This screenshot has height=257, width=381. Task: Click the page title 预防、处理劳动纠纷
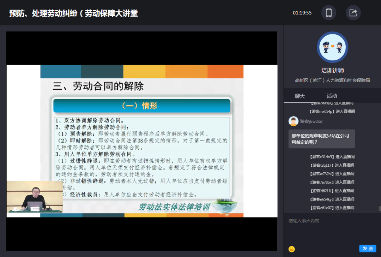[73, 13]
